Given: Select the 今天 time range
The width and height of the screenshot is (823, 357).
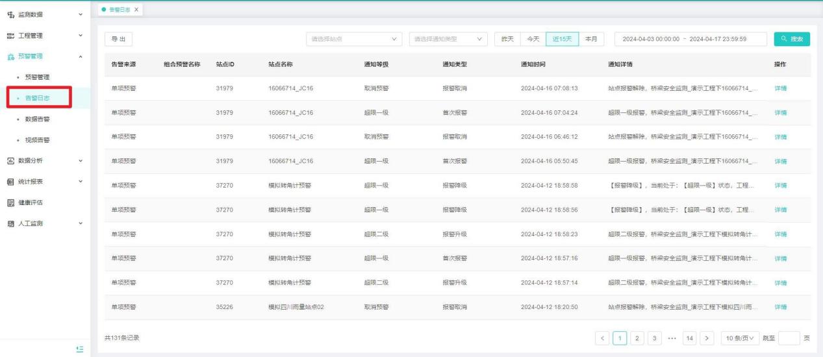Looking at the screenshot, I should coord(532,40).
